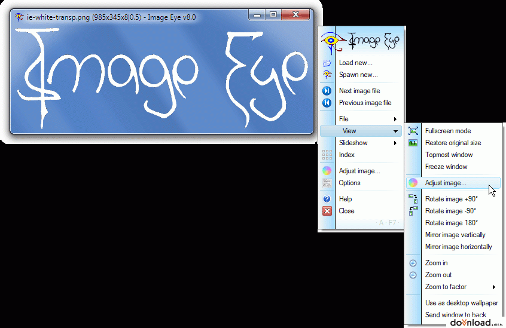
Task: Click the Rotate image +90° icon
Action: coord(413,199)
